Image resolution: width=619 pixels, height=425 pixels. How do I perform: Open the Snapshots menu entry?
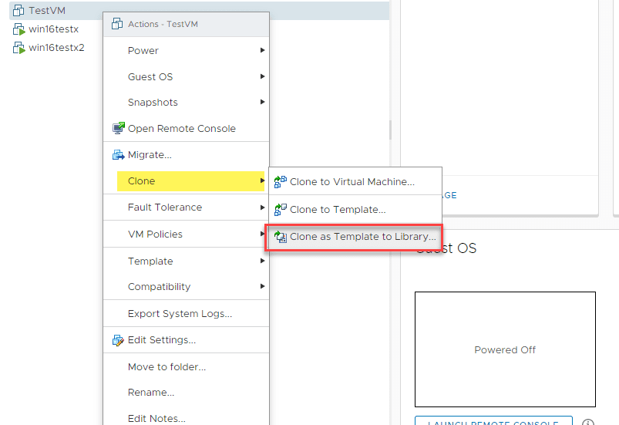(187, 103)
